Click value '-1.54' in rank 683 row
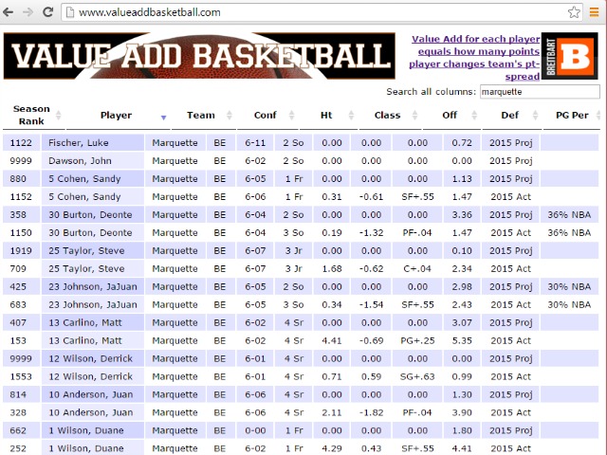The image size is (607, 455). pyautogui.click(x=371, y=304)
